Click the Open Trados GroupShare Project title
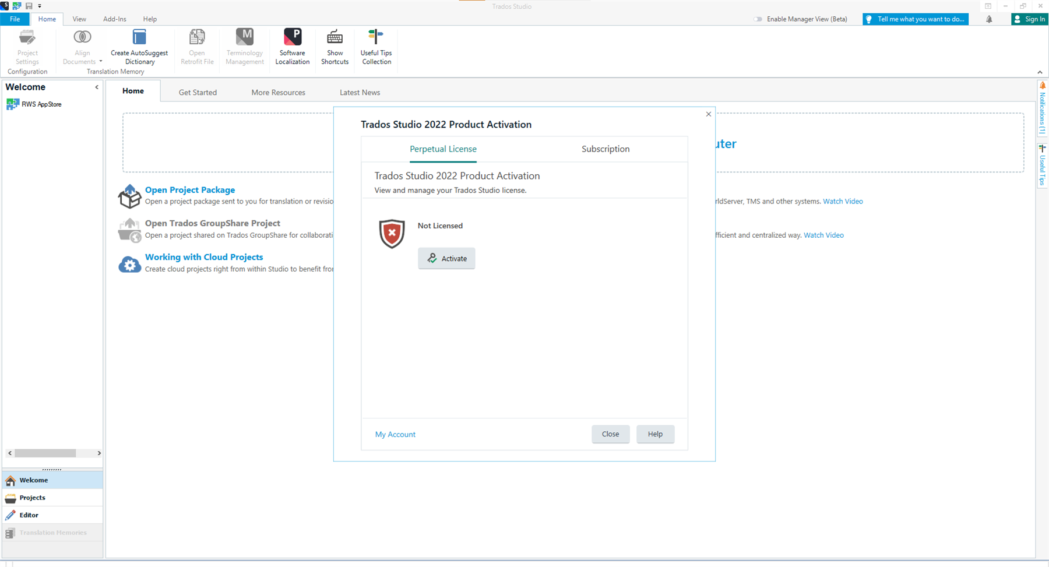 coord(213,223)
